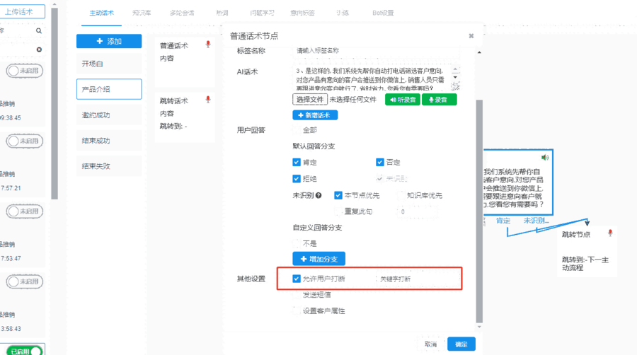Toggle the 允许用户打断 checkbox
Screen dimensions: 637x355
297,279
